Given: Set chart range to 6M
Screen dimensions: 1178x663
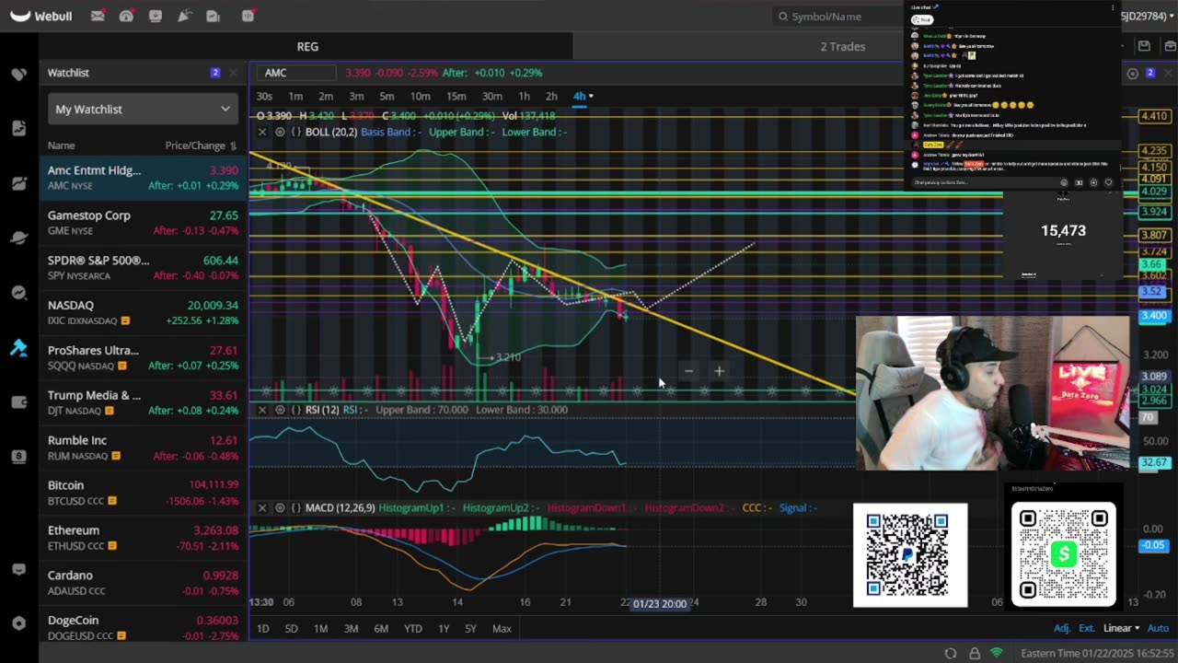Looking at the screenshot, I should pos(381,628).
